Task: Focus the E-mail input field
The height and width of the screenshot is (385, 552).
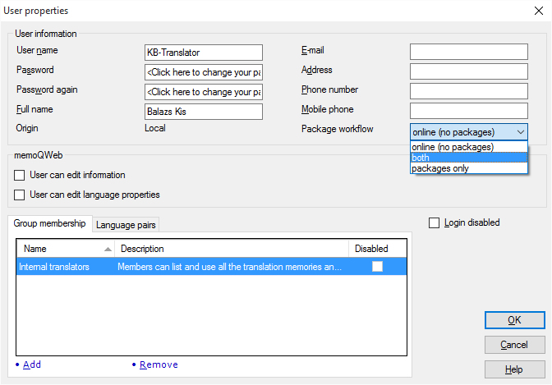Action: click(x=468, y=53)
